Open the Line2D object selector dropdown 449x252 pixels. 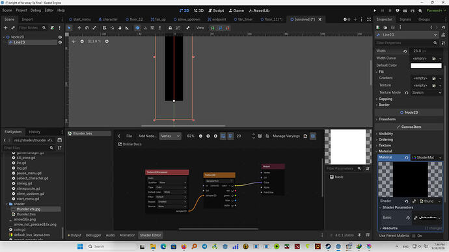point(407,35)
